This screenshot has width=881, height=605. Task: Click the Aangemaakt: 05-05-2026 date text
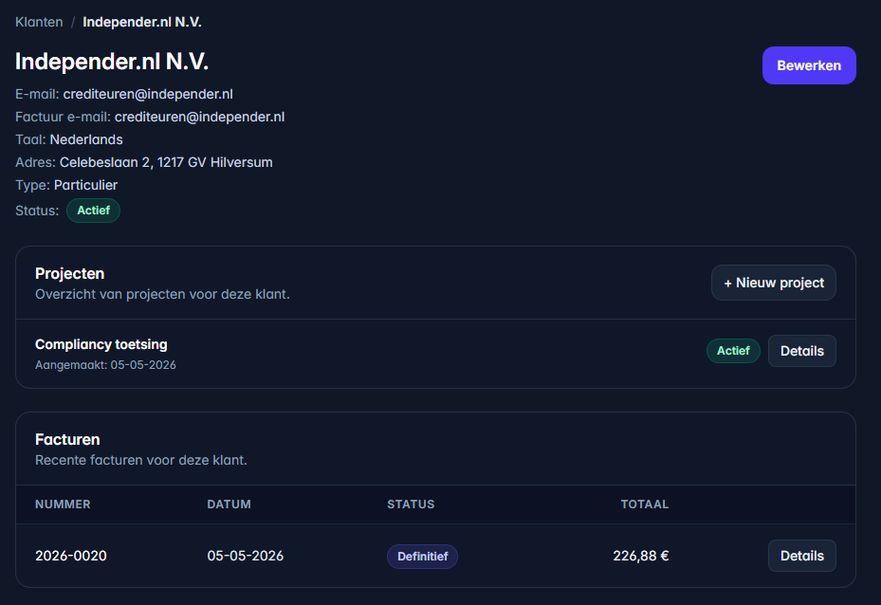(x=105, y=365)
